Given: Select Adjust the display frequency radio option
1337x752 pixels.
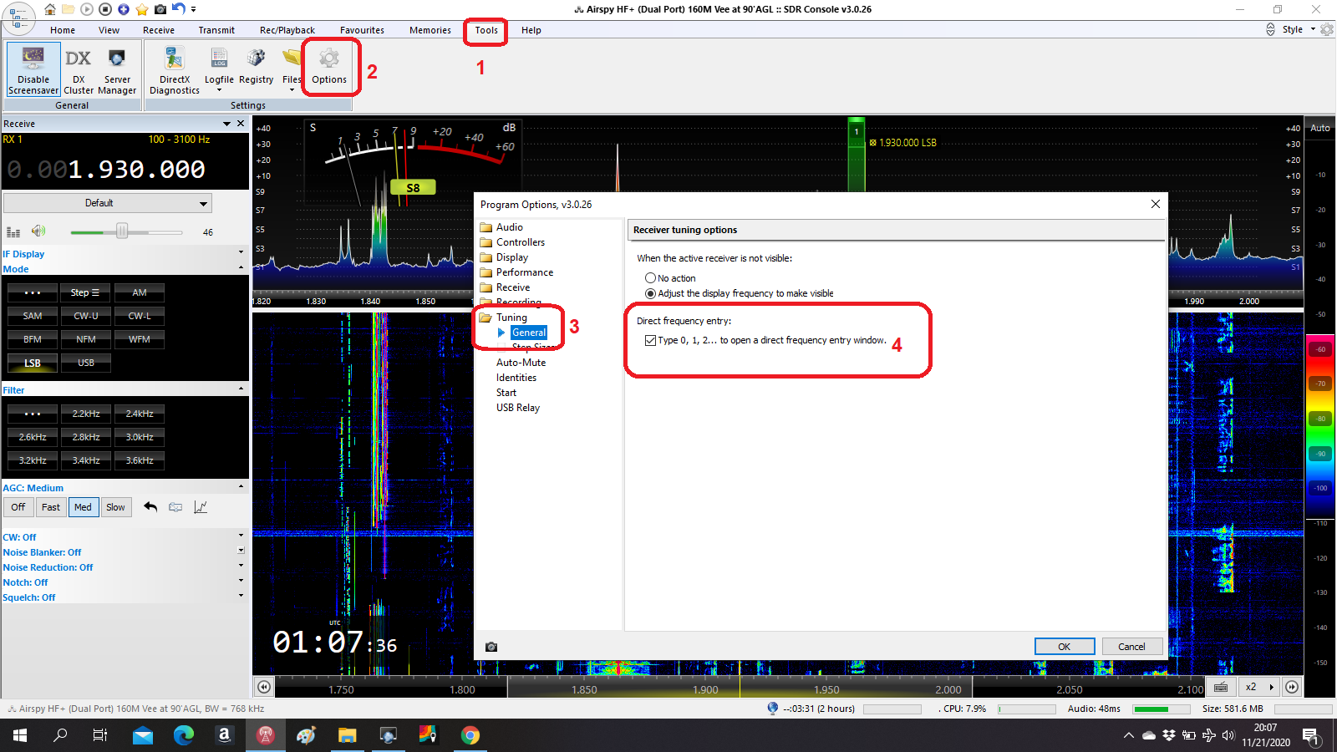Looking at the screenshot, I should tap(650, 293).
